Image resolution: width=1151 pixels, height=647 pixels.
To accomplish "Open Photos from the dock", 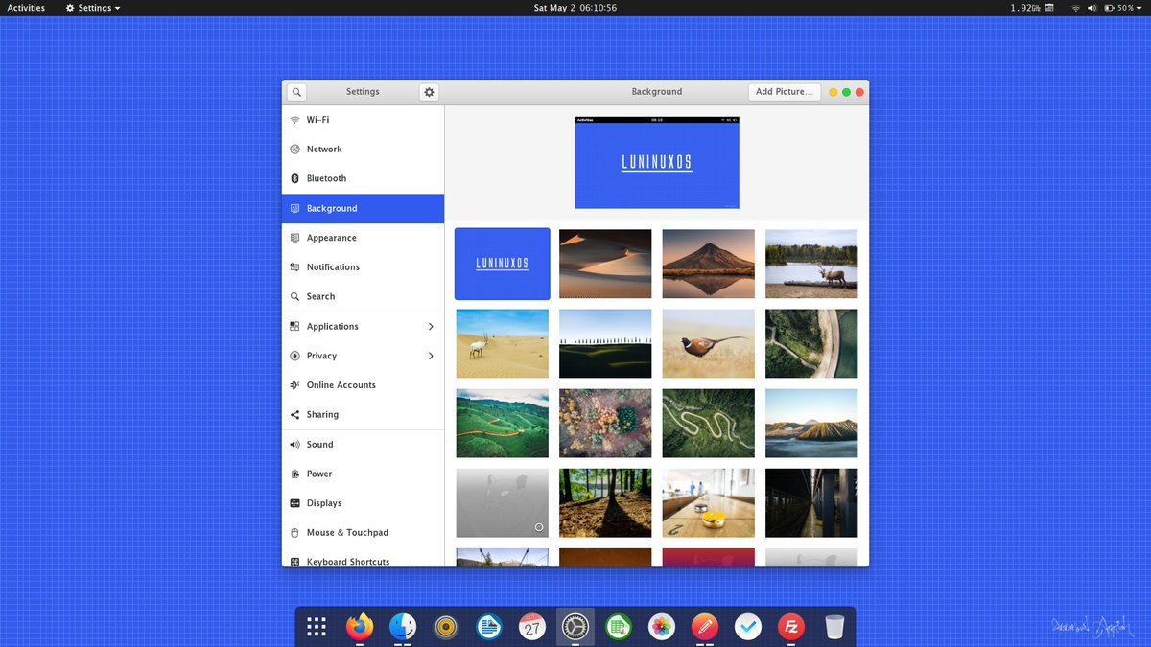I will (x=661, y=626).
